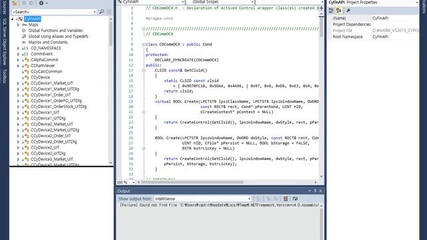Viewport: 427px width, 240px height.
Task: Select Macros and Constants item
Action: 48,42
